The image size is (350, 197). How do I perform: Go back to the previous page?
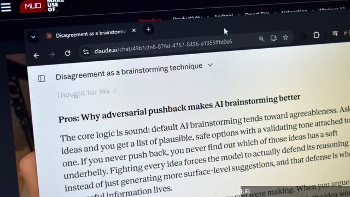pos(37,55)
